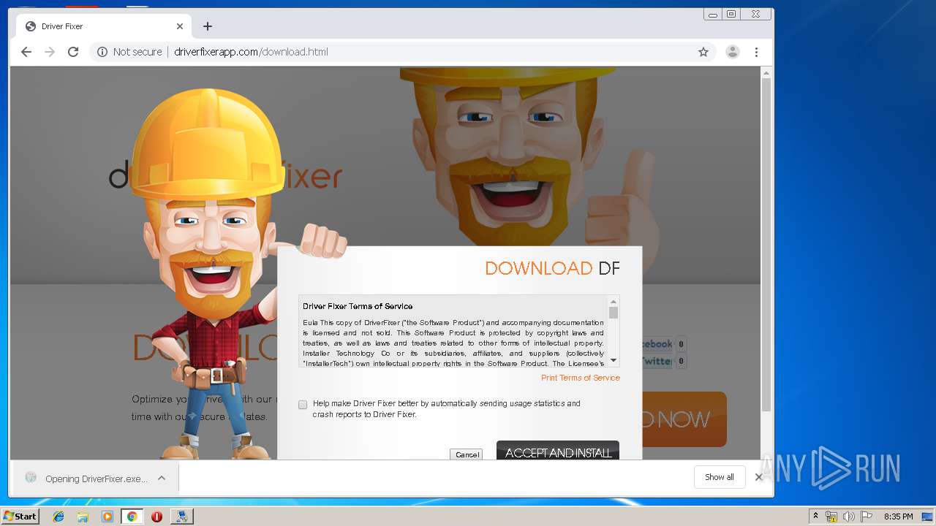Cancel the download dialog
The width and height of the screenshot is (936, 526).
coord(467,454)
